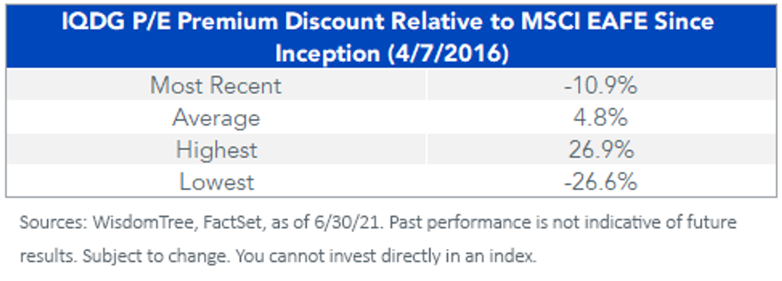Select the 'Most Recent' row label
The image size is (782, 281).
(216, 85)
